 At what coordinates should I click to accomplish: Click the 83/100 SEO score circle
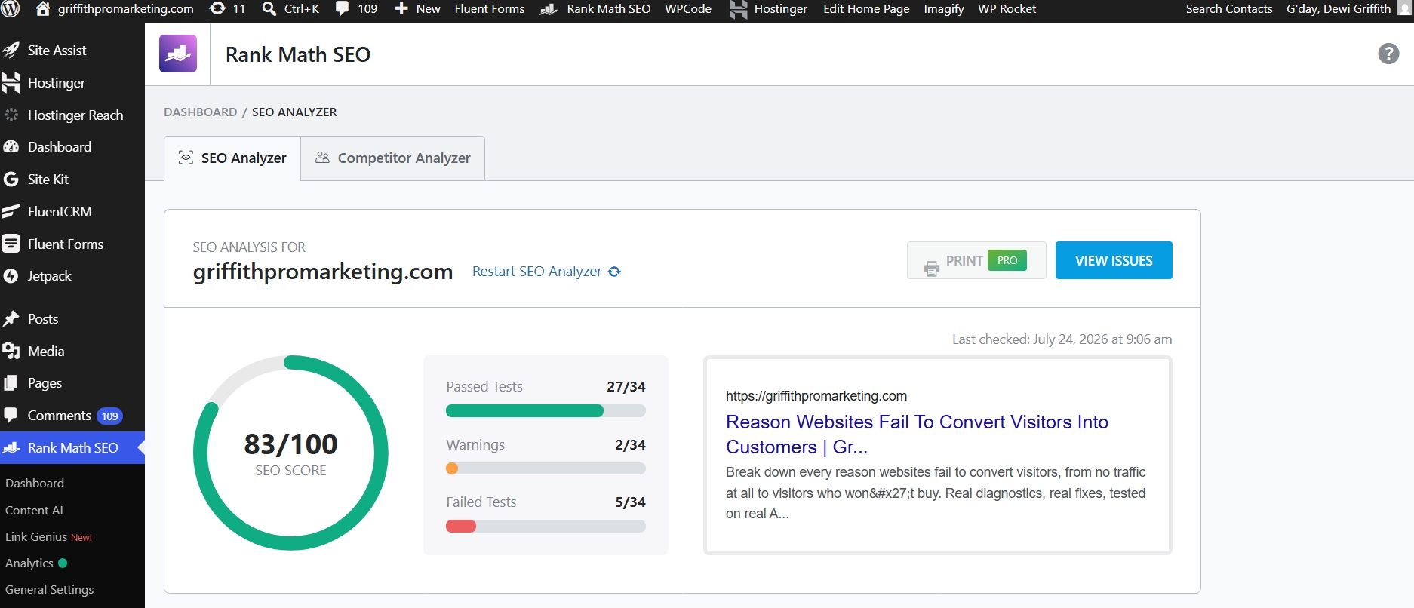(290, 453)
